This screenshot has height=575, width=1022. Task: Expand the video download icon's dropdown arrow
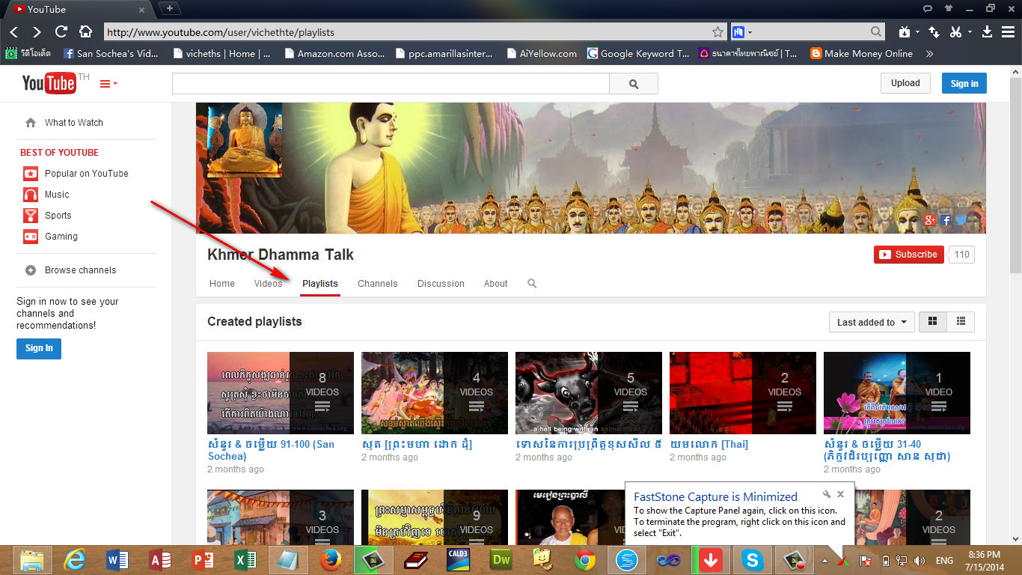[x=917, y=32]
